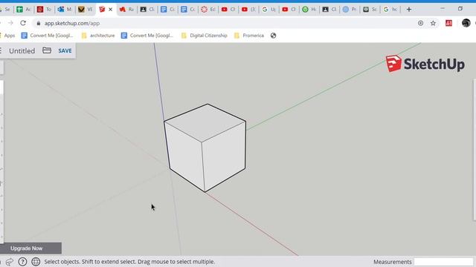Open the first 'Convert Me [Googl...' bookmark

point(48,36)
